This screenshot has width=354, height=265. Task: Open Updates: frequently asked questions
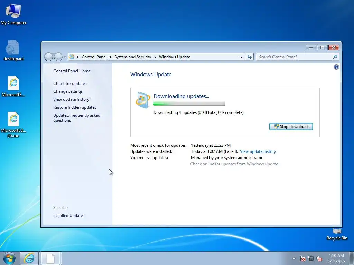click(76, 118)
